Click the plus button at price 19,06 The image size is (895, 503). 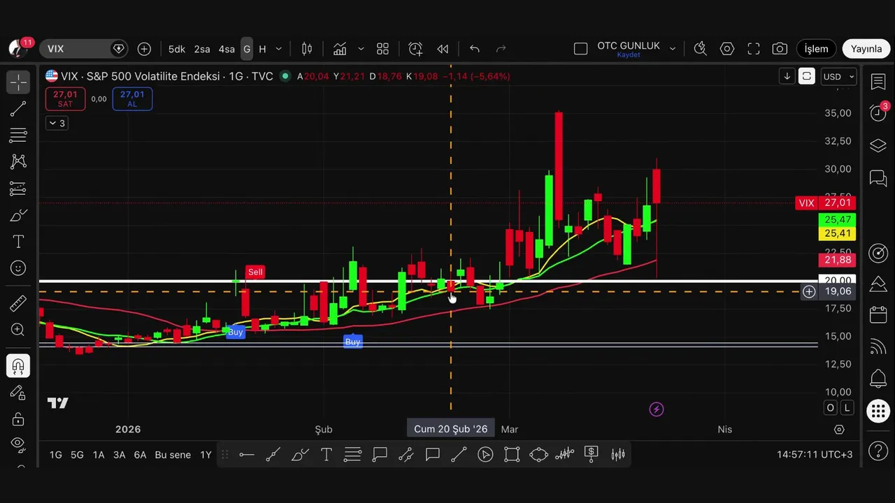pyautogui.click(x=809, y=291)
